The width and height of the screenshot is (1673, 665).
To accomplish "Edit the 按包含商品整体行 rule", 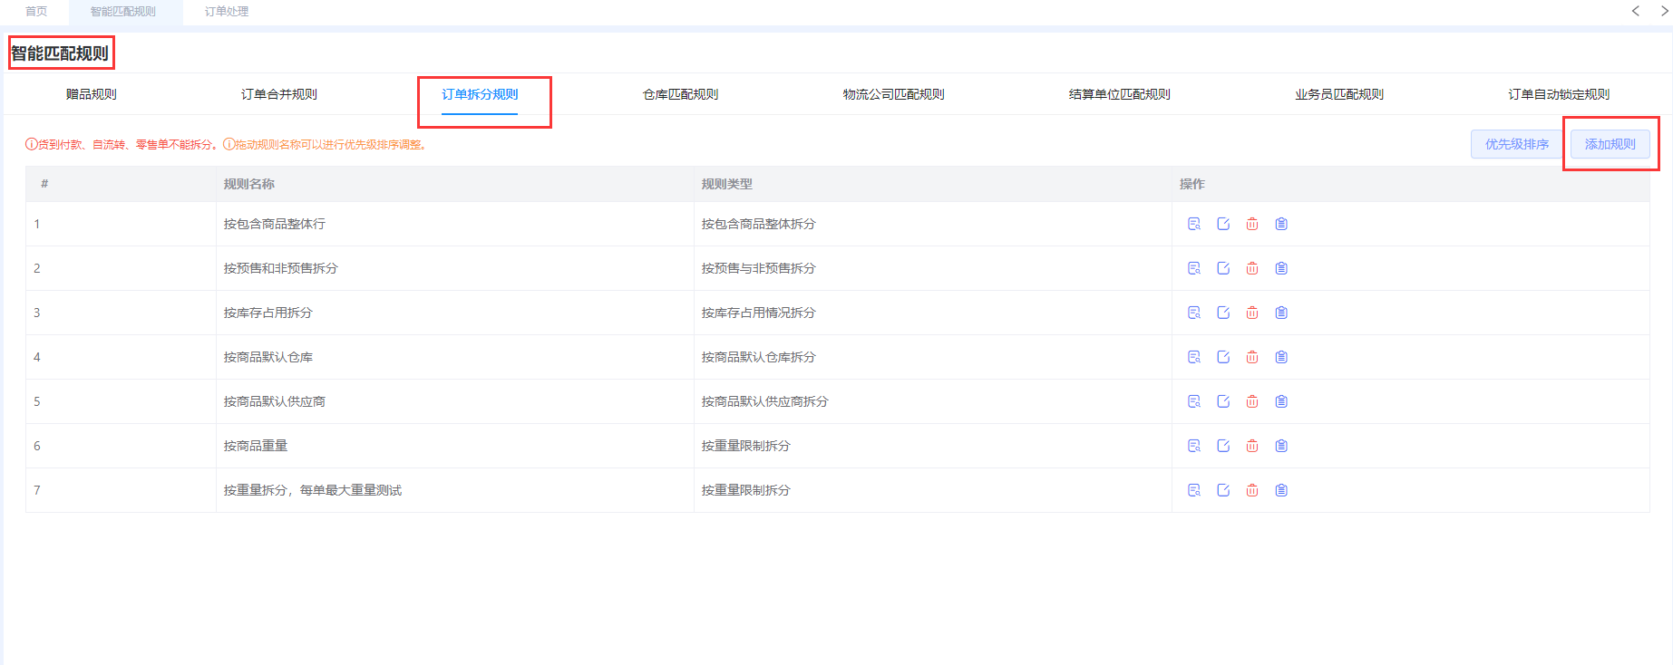I will (x=1223, y=224).
